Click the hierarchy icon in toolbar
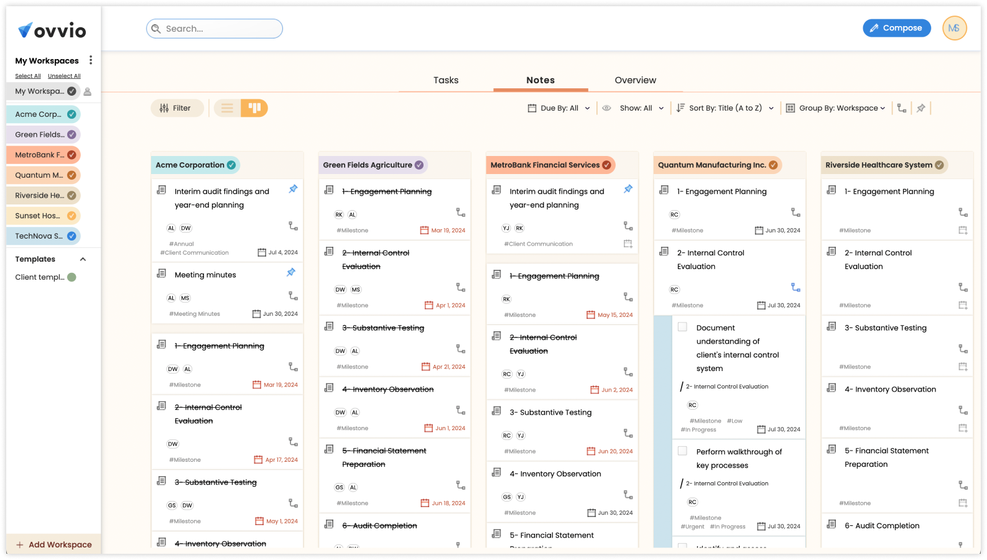The height and width of the screenshot is (560, 987). 902,108
